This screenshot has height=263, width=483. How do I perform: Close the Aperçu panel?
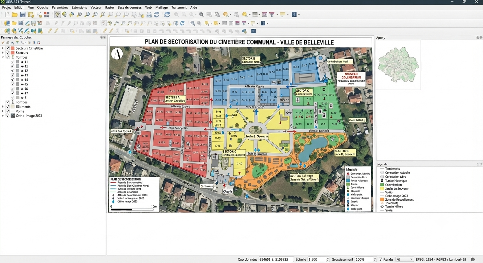click(x=480, y=37)
